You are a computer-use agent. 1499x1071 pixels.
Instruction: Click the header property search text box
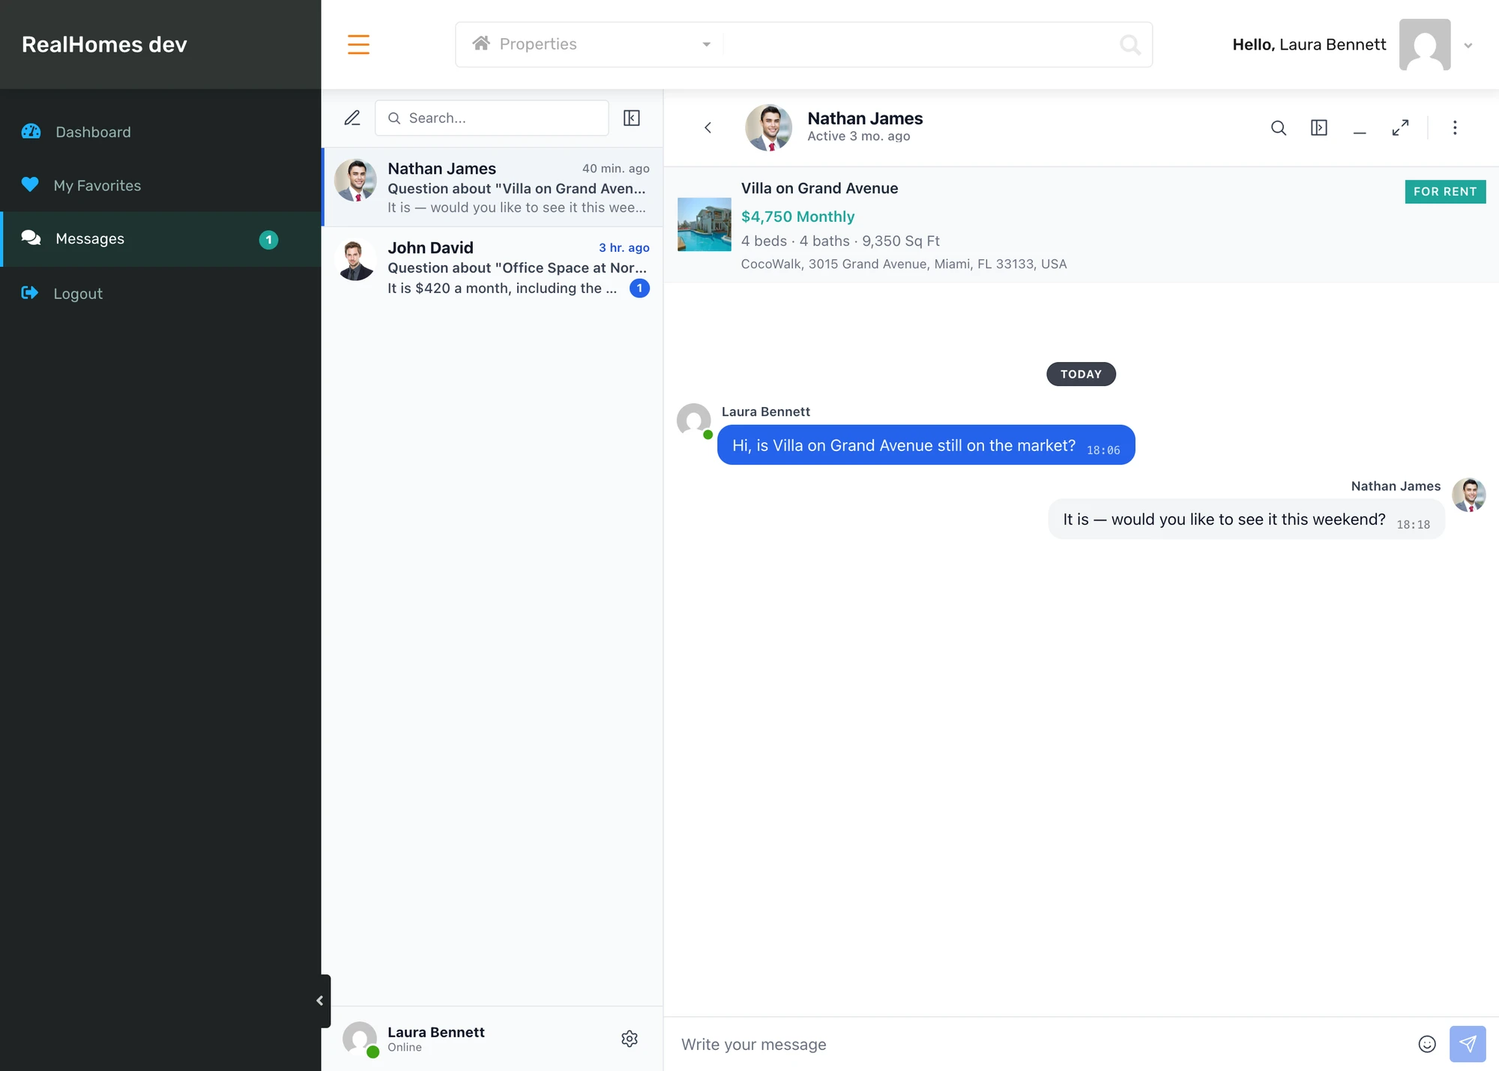coord(918,44)
